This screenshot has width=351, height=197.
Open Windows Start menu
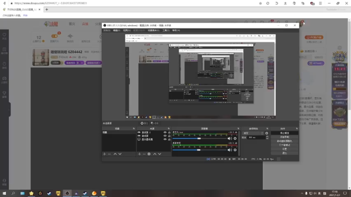4,193
